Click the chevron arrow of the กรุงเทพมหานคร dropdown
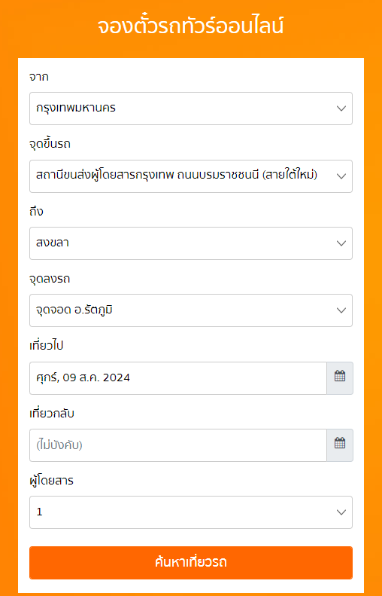The image size is (382, 596). point(341,109)
